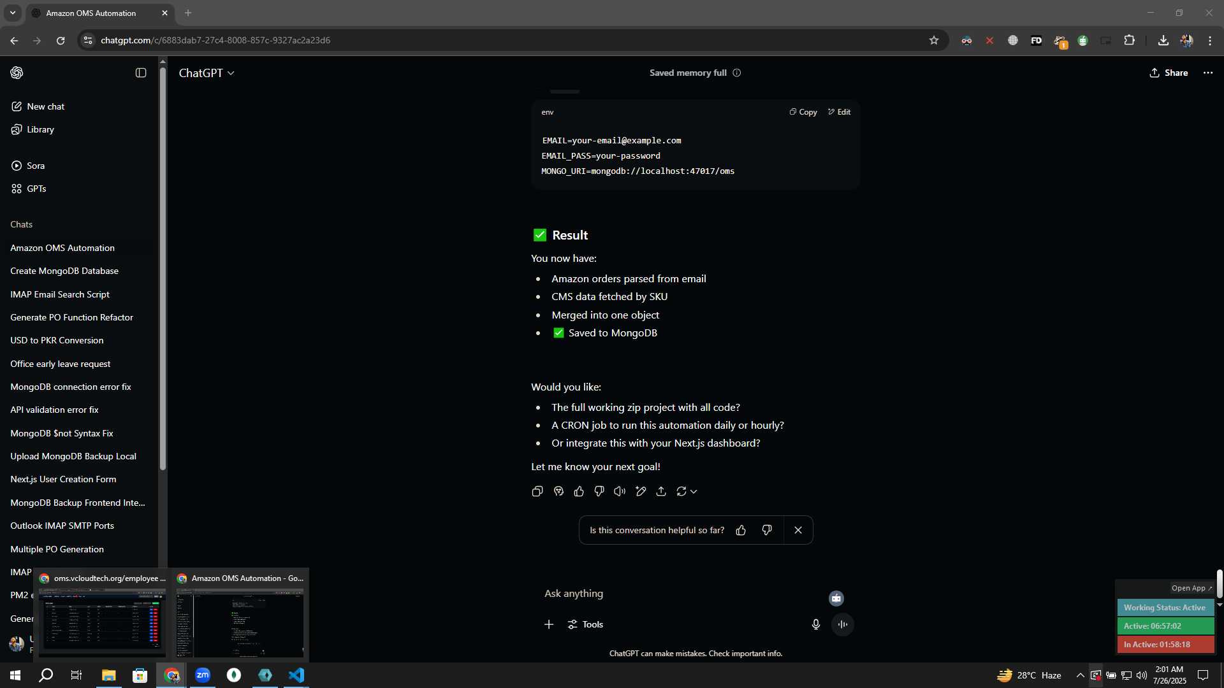Open the Chrome extensions puzzle icon
The height and width of the screenshot is (688, 1224).
(1129, 40)
